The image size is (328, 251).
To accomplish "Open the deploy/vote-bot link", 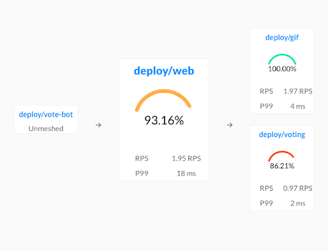I will (46, 115).
